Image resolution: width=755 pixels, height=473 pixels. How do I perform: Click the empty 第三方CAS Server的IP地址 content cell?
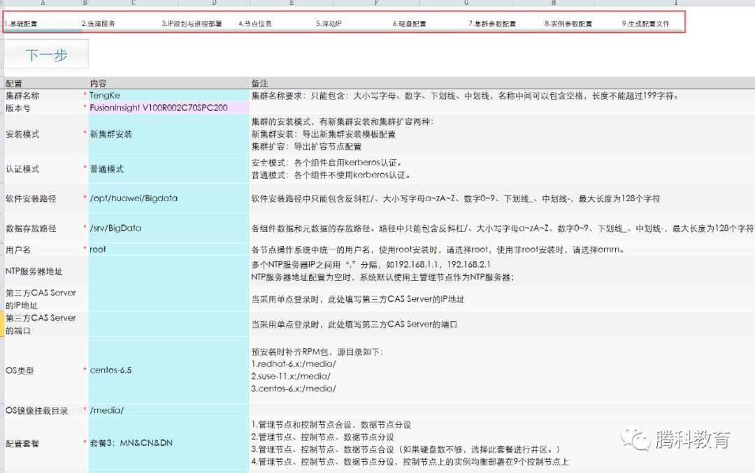click(x=168, y=299)
